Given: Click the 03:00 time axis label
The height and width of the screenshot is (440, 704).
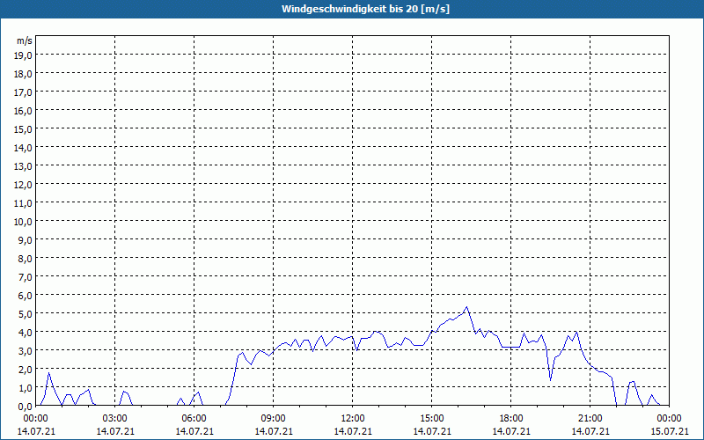Looking at the screenshot, I should coord(115,419).
